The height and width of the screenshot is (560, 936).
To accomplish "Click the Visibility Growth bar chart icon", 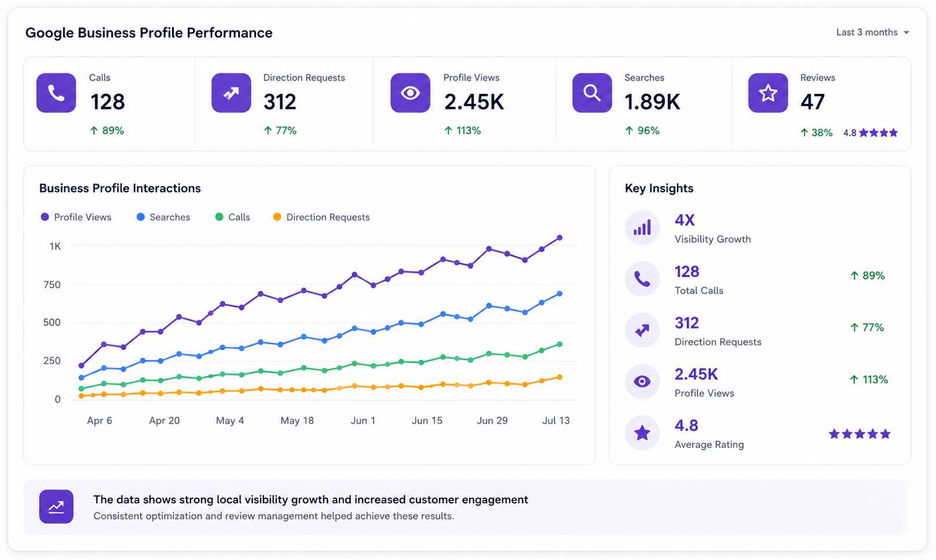I will 642,227.
